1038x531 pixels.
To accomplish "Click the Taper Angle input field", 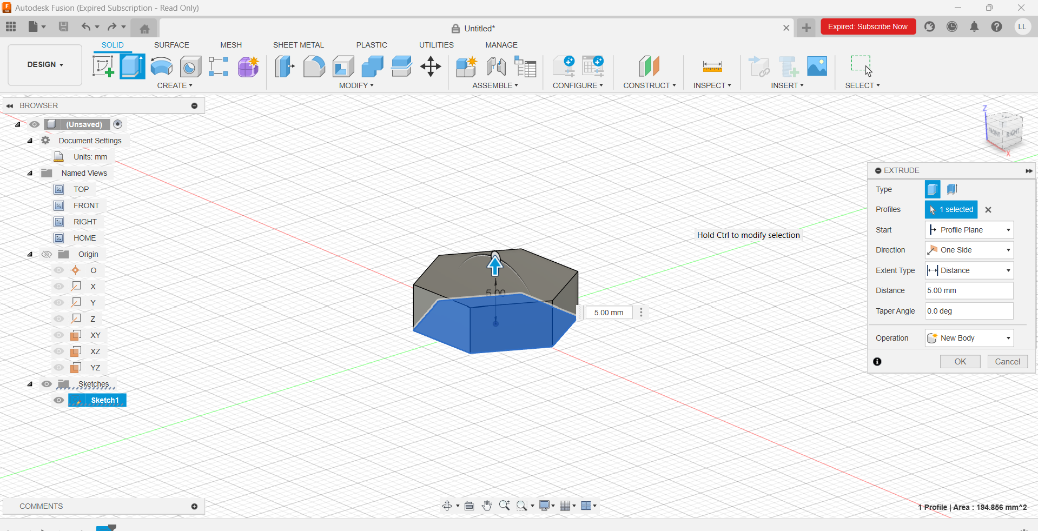I will 969,311.
